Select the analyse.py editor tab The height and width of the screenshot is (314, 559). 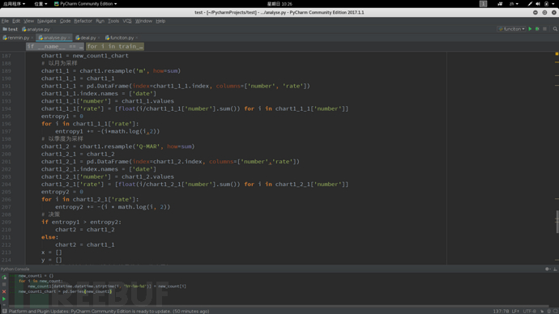54,37
